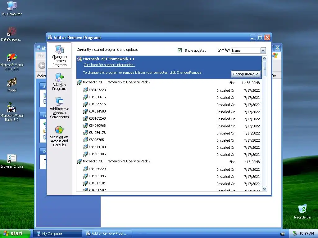The image size is (318, 238).
Task: Click the keyboard icon in the taskbar
Action: (x=282, y=234)
